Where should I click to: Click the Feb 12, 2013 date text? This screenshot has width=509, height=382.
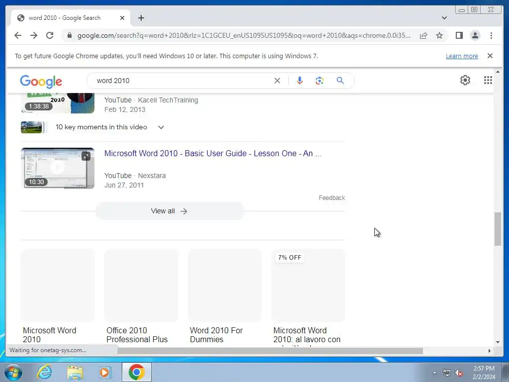(x=125, y=109)
